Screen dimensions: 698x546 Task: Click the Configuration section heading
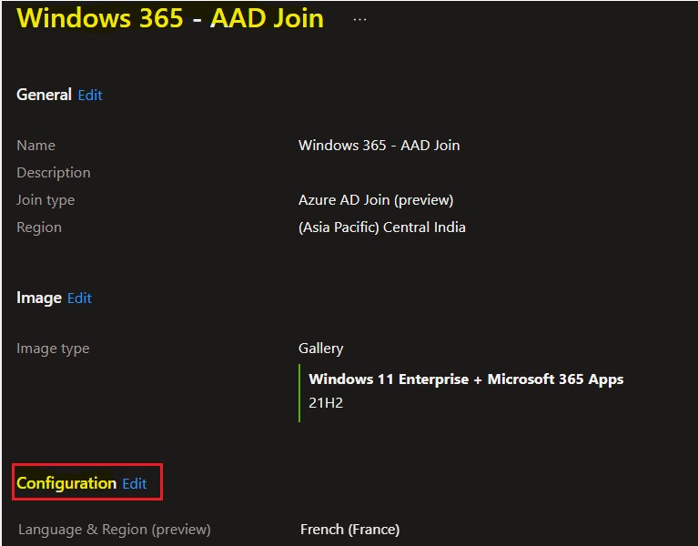coord(66,484)
